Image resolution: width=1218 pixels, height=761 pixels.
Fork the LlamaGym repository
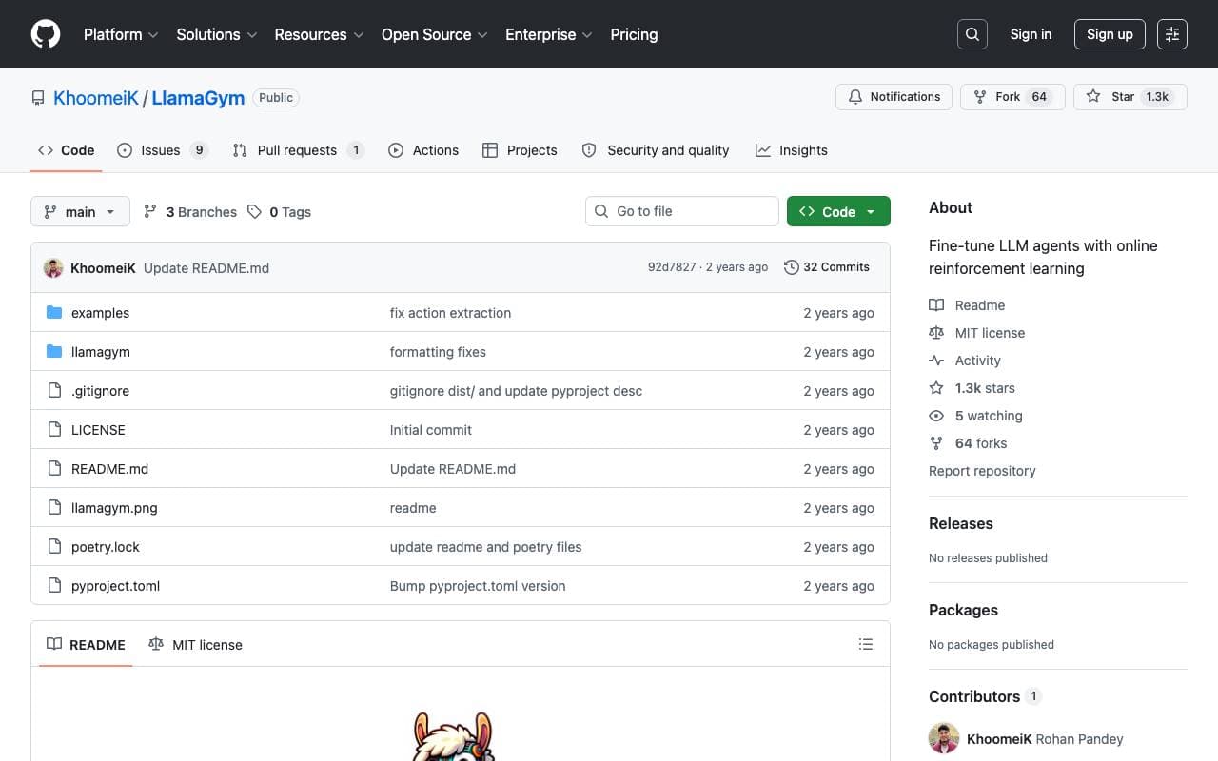click(1012, 97)
